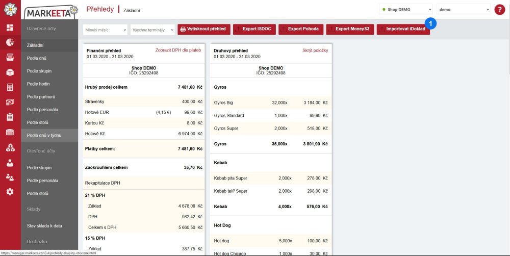The width and height of the screenshot is (510, 256).
Task: Click Druhový přehled panel title
Action: tap(231, 51)
